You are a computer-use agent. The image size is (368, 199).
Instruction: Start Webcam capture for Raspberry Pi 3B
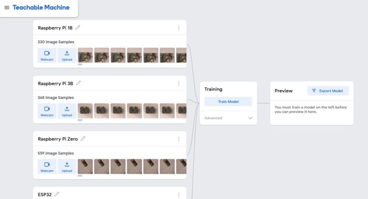pyautogui.click(x=47, y=111)
